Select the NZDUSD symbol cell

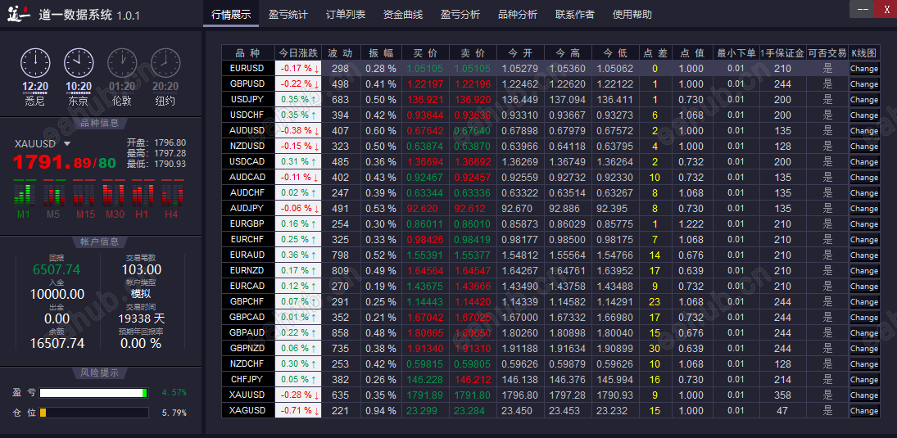point(247,147)
